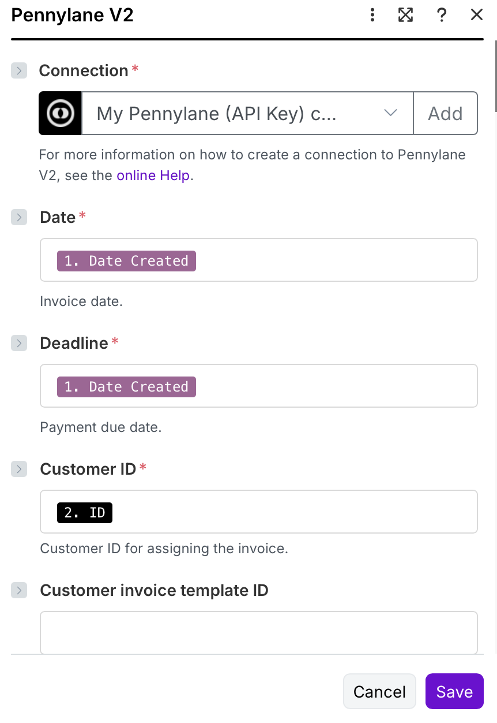
Task: Click the Pennylane logo icon beside connection
Action: tap(60, 113)
